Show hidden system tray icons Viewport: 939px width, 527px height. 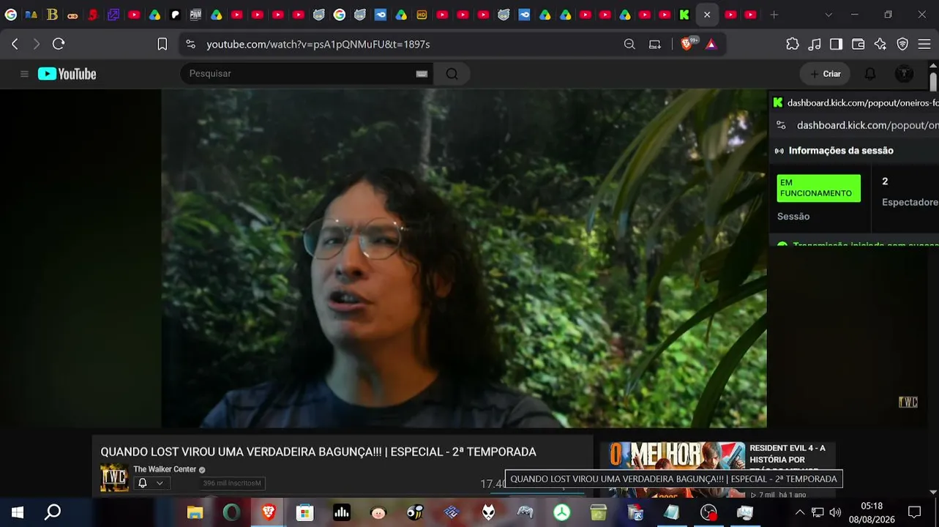[799, 512]
